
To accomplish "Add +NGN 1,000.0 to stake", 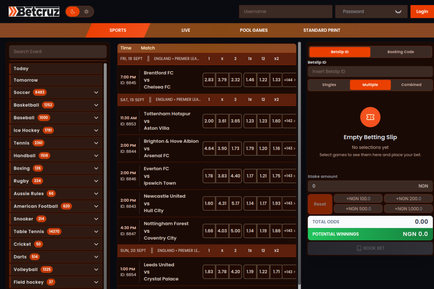I will click(408, 209).
